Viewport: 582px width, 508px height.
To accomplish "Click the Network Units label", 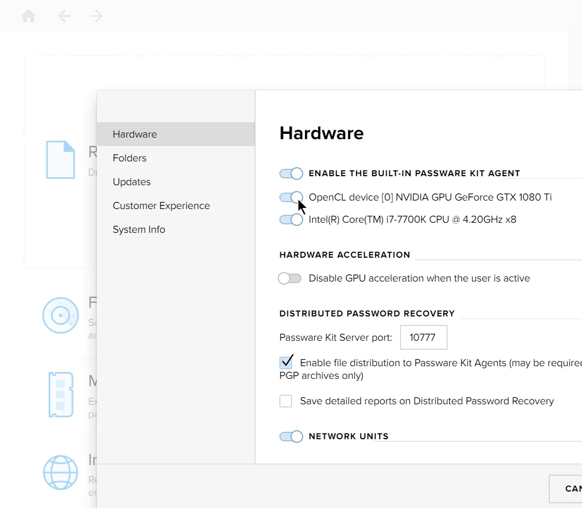I will point(349,437).
